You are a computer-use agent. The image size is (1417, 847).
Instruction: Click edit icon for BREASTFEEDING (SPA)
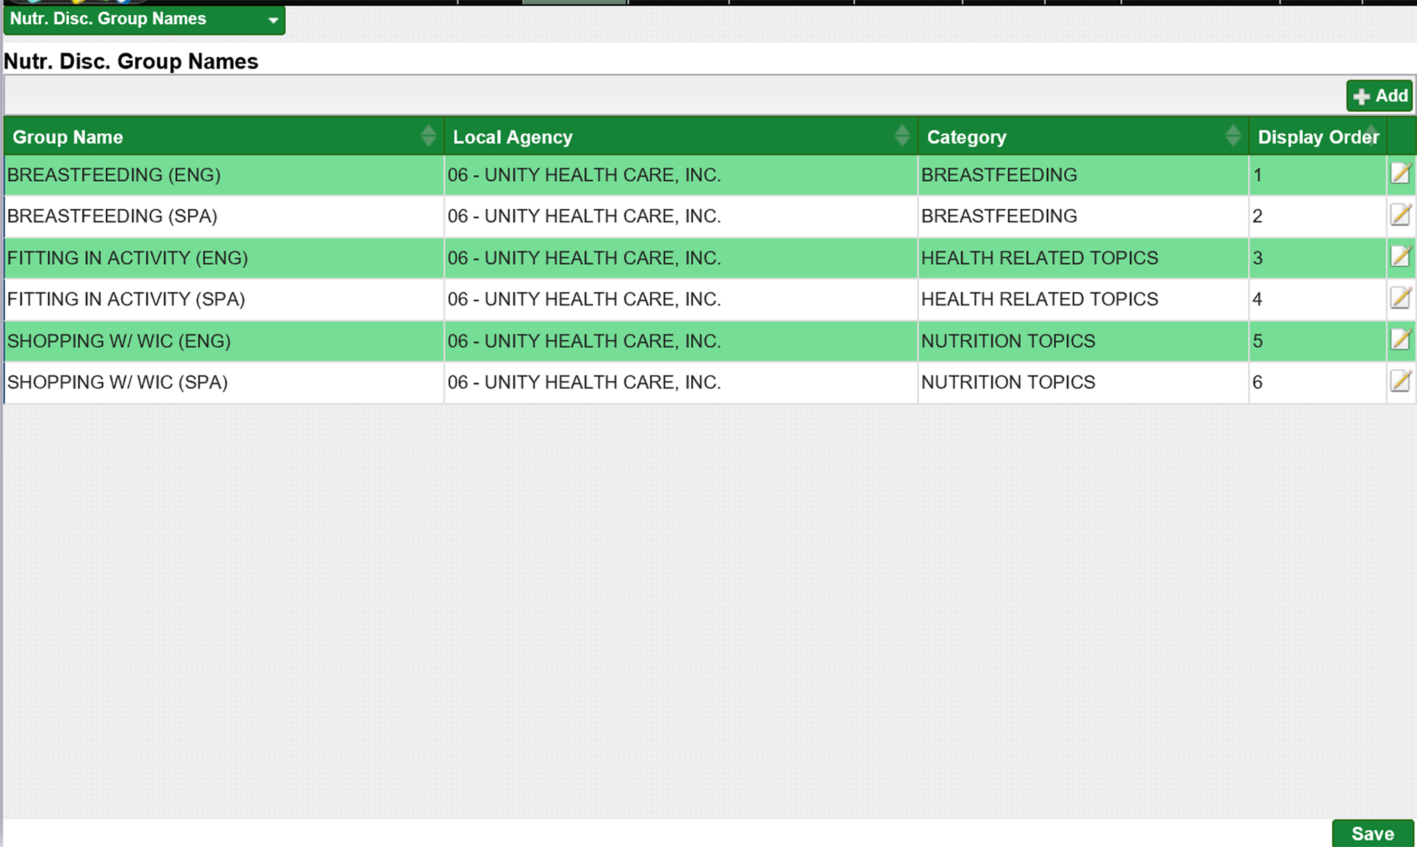(x=1400, y=215)
